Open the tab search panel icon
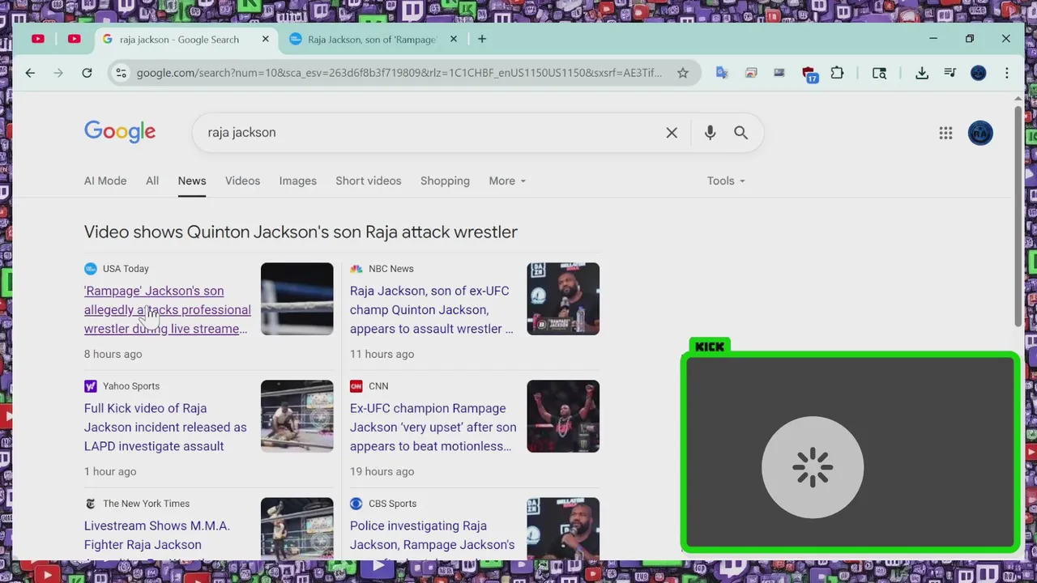 click(879, 73)
